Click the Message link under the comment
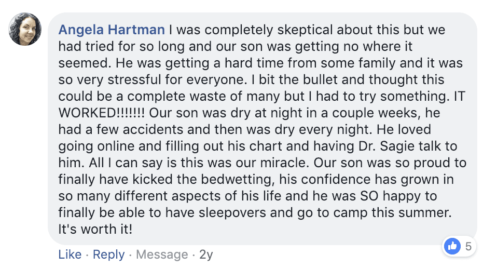Viewport: 497px width, 268px height. [163, 254]
